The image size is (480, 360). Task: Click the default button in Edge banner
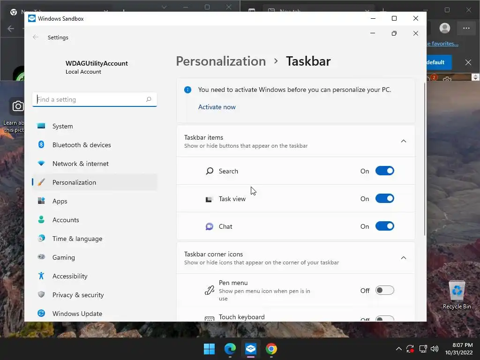click(439, 62)
